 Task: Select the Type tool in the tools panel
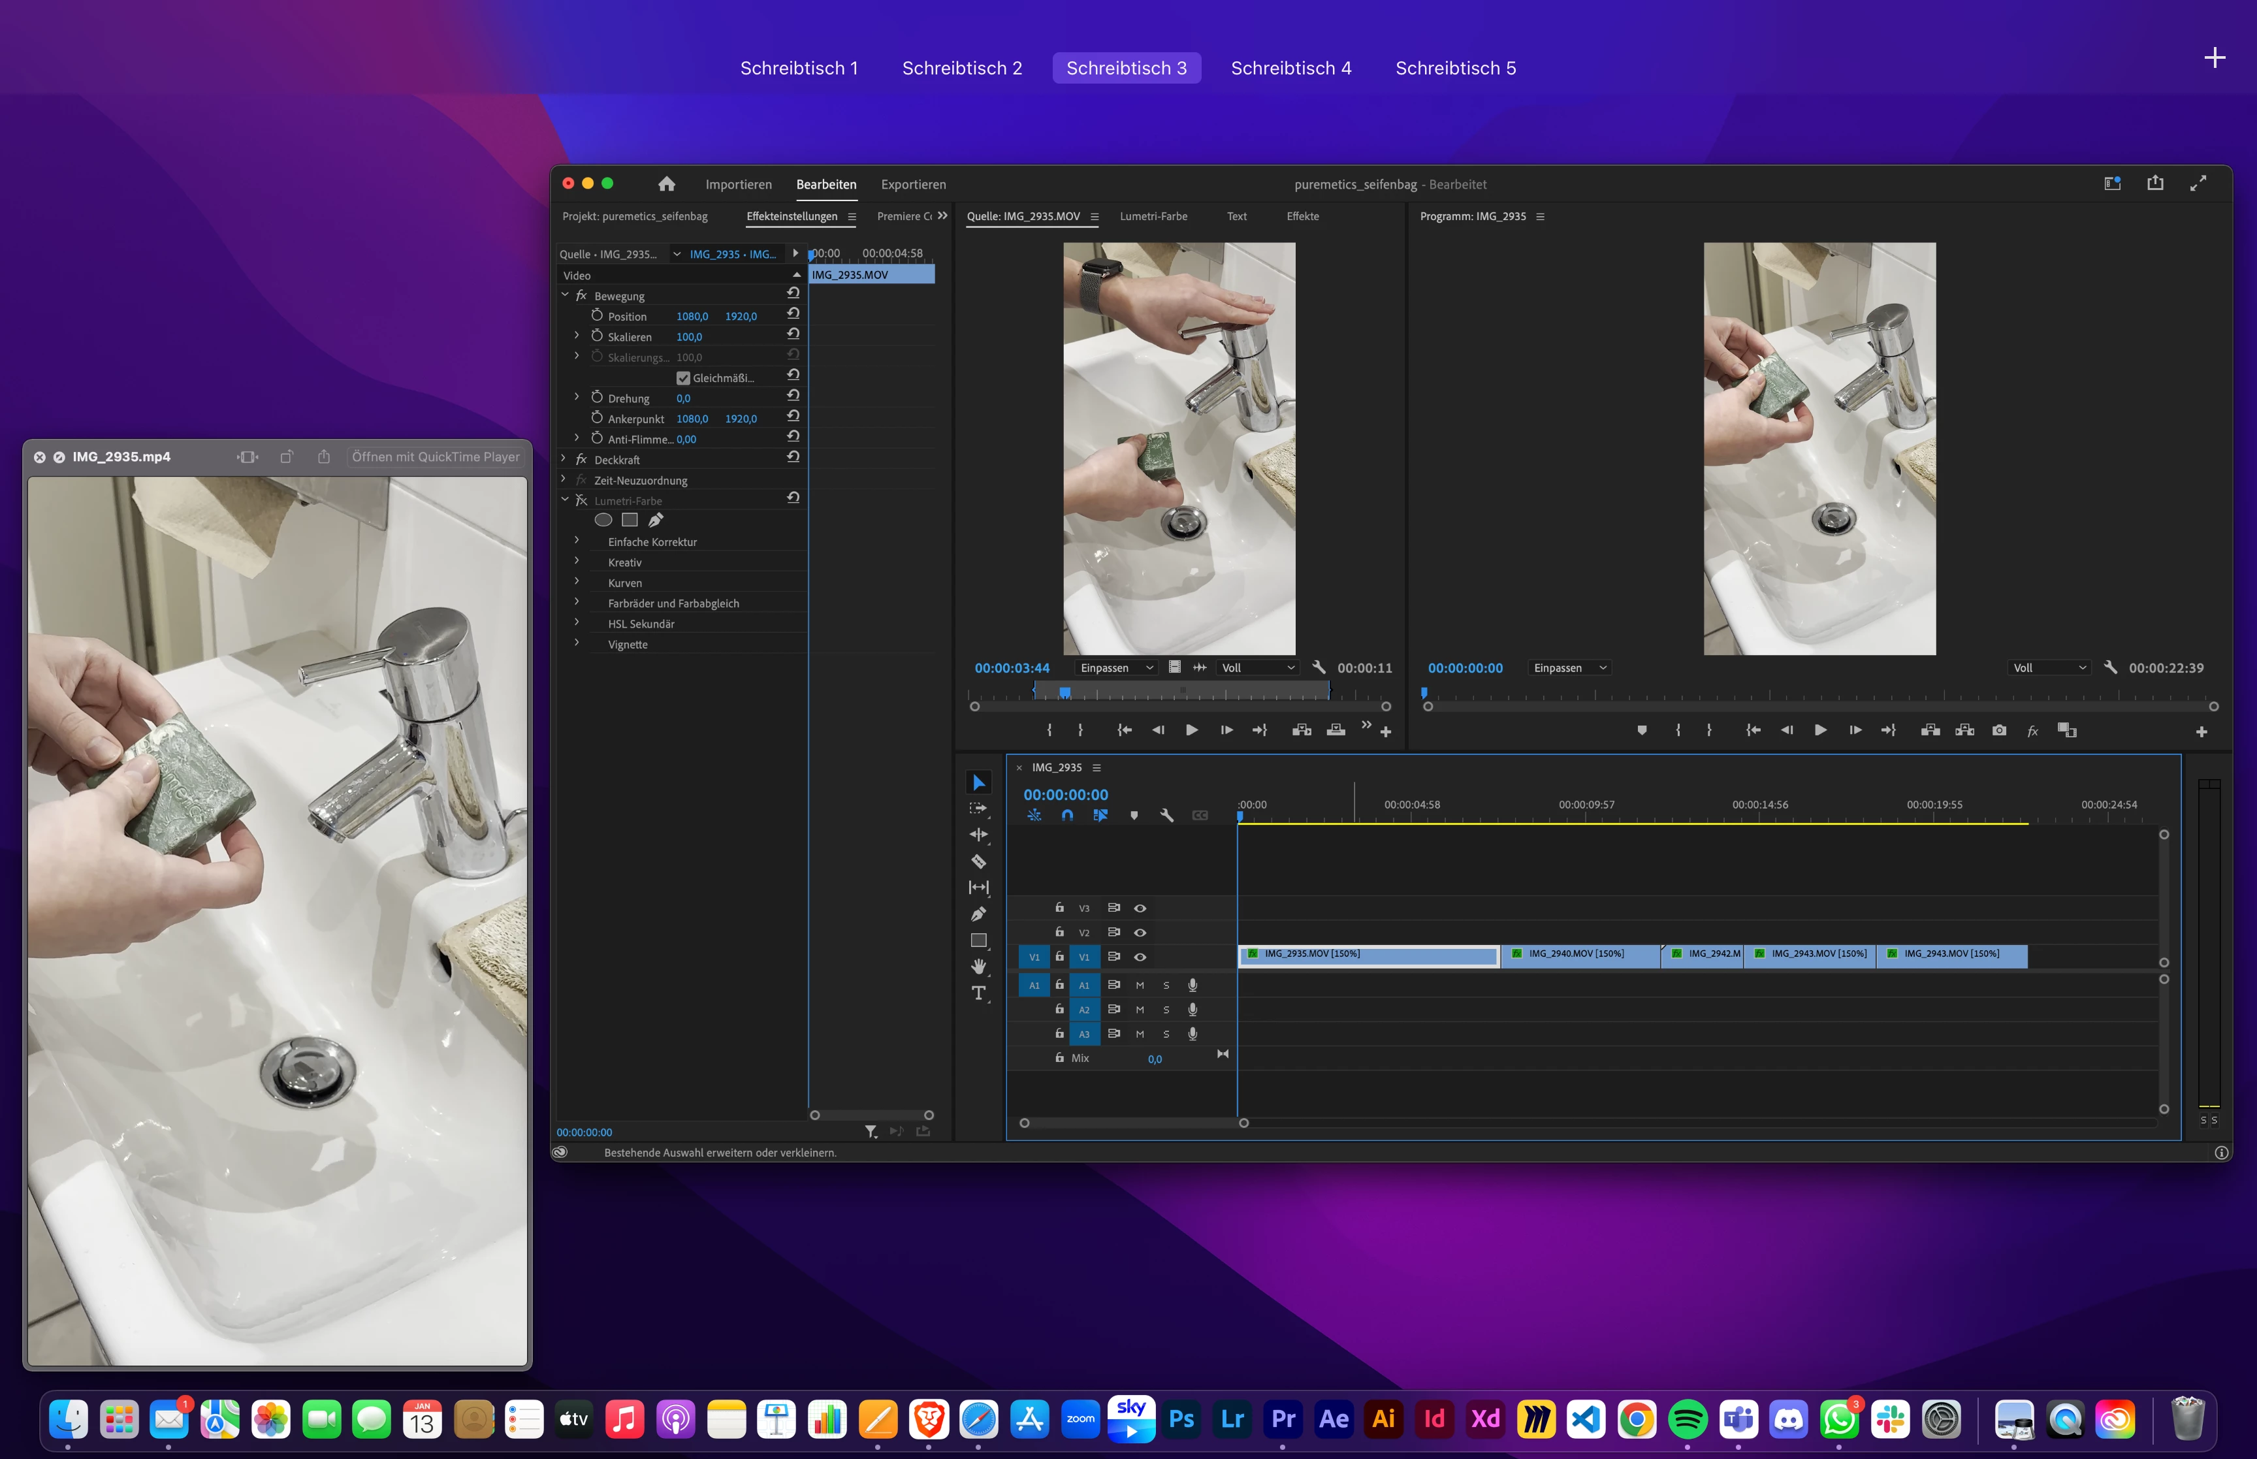click(x=978, y=993)
